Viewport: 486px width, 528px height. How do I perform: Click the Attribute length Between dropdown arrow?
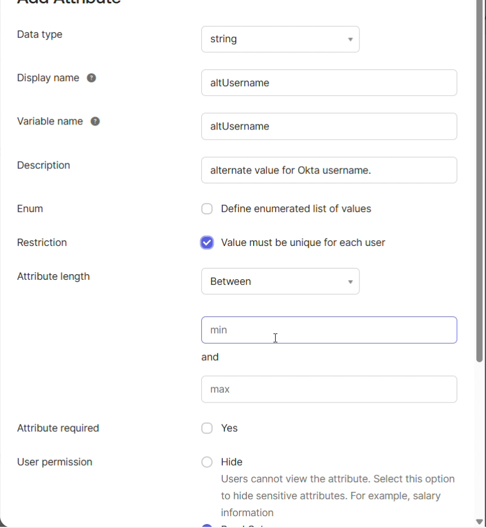[x=350, y=281]
